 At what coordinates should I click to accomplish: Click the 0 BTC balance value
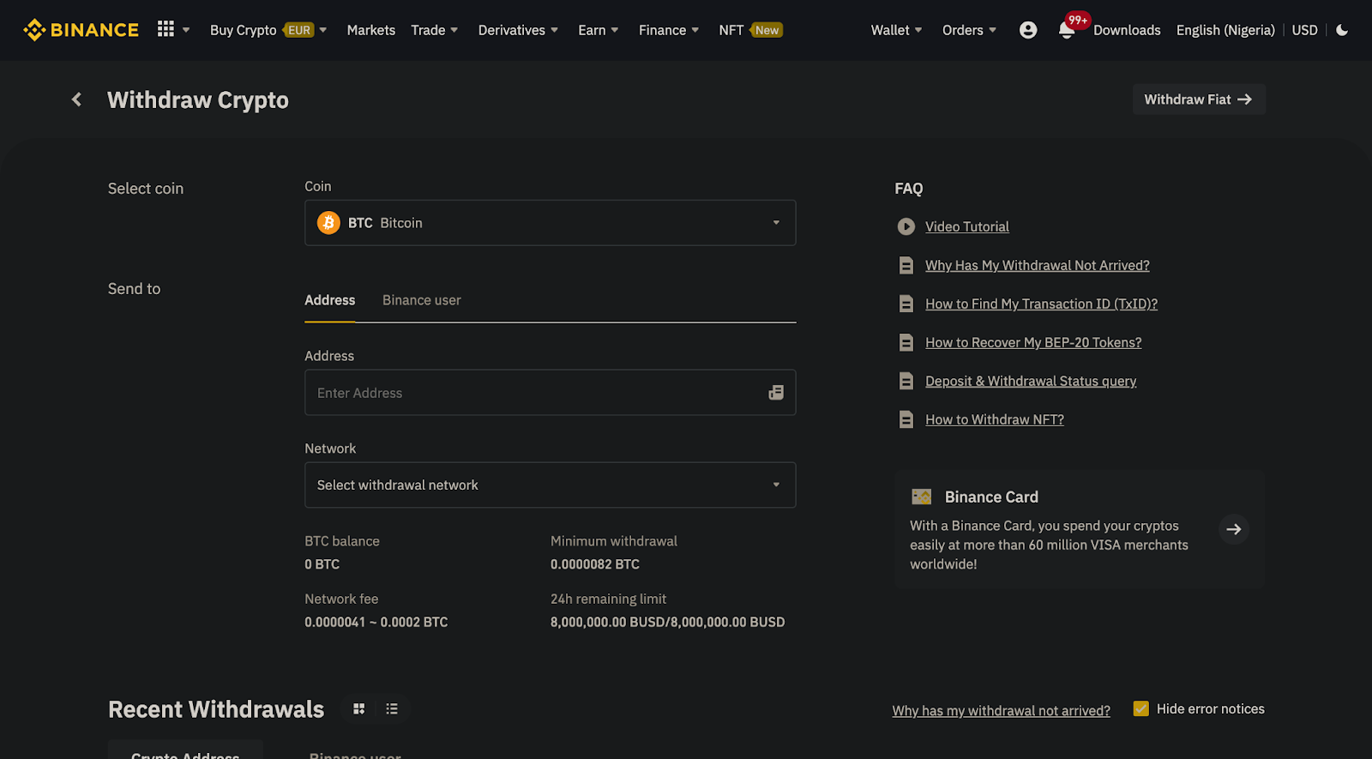[322, 564]
